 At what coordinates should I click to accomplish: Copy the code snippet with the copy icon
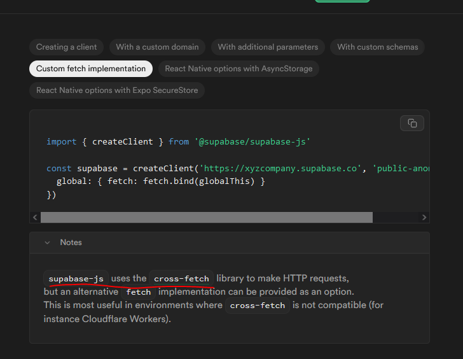[412, 123]
